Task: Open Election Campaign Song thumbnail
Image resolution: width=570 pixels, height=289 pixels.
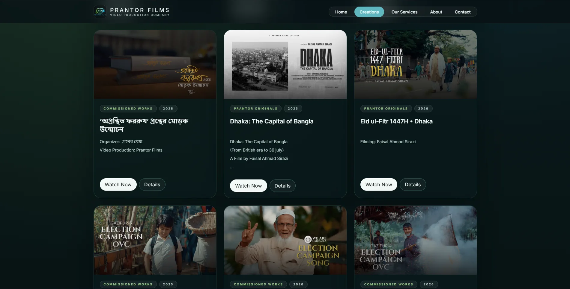Action: [x=285, y=240]
